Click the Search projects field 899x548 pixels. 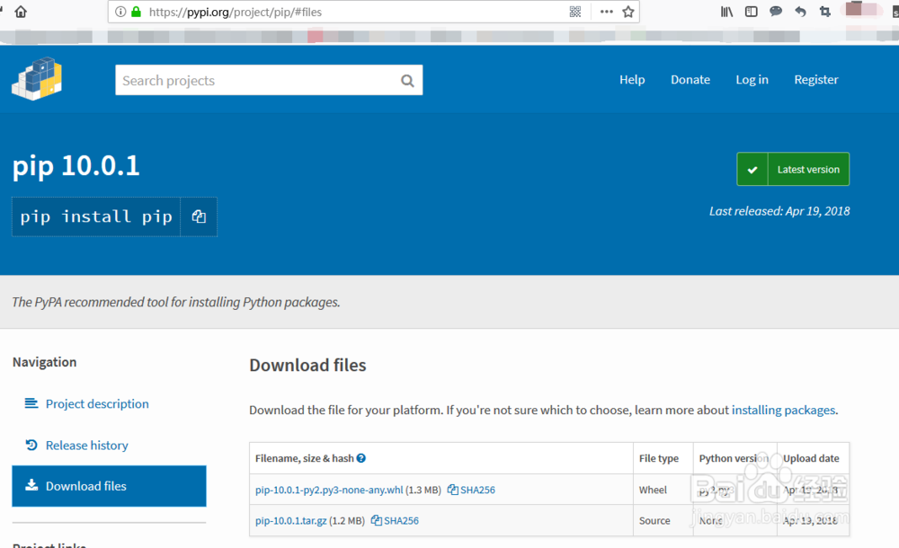pos(269,80)
